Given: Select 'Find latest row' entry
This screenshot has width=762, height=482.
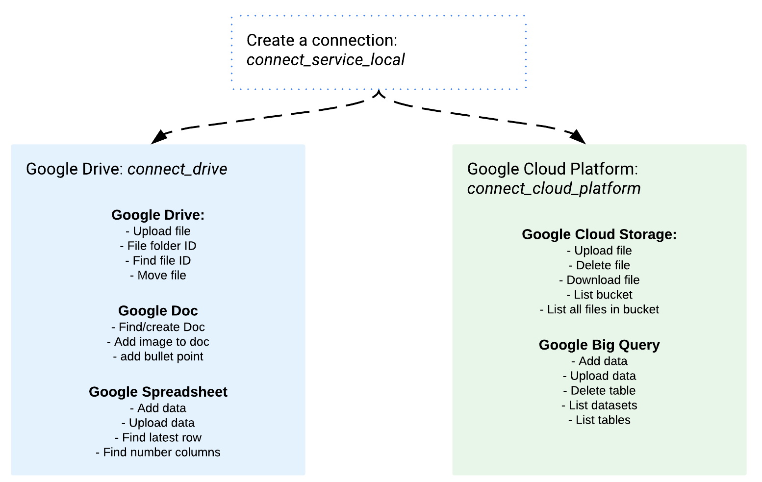Looking at the screenshot, I should (158, 437).
